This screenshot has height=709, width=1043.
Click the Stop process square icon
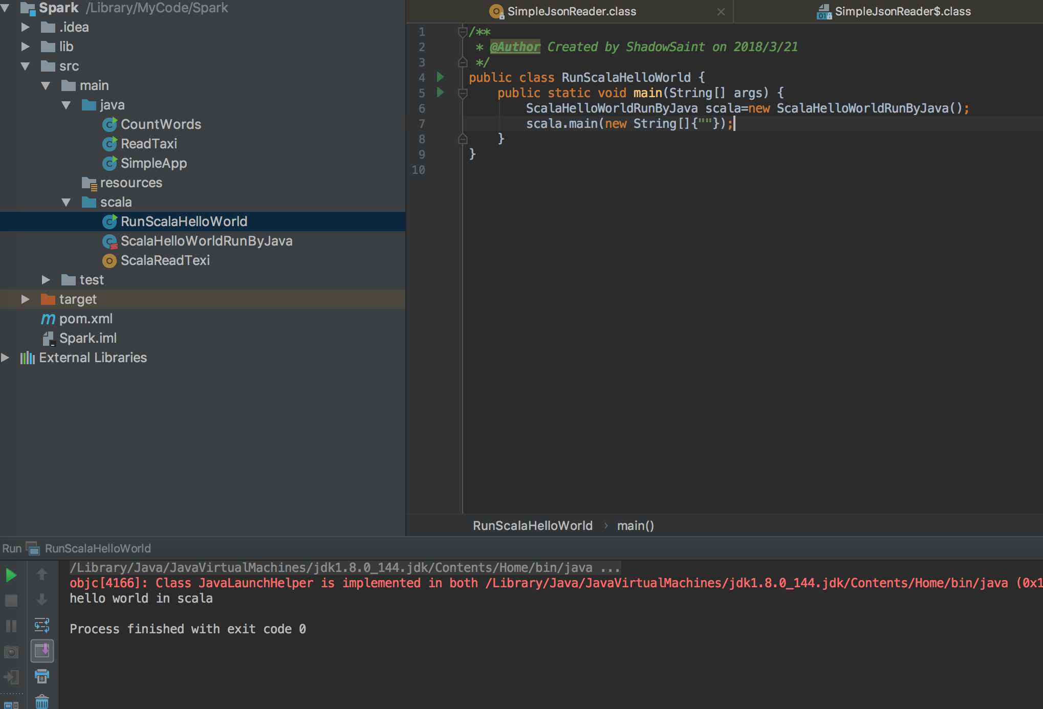coord(11,600)
